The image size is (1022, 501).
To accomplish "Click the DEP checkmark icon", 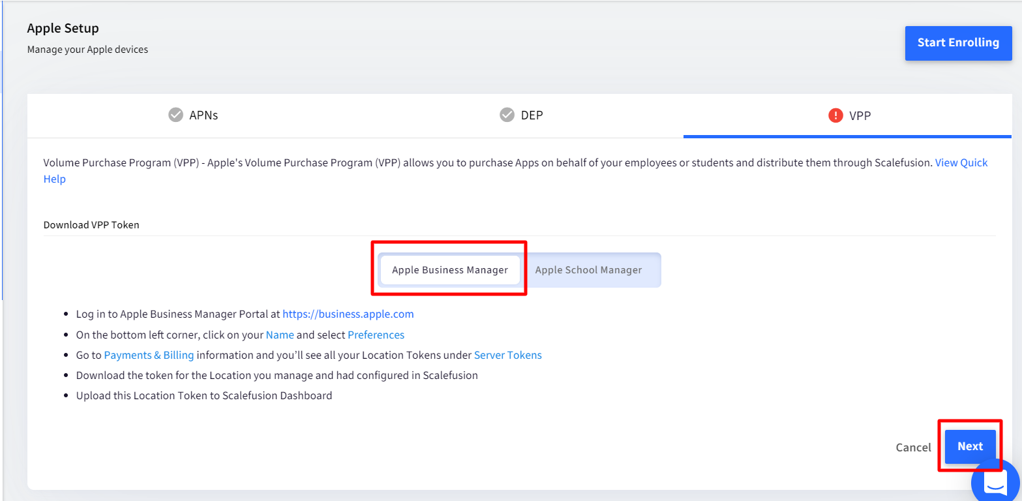I will (507, 115).
